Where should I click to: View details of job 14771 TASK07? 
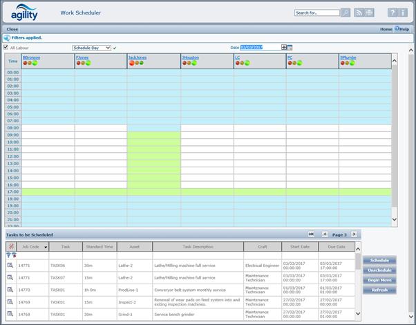click(10, 277)
